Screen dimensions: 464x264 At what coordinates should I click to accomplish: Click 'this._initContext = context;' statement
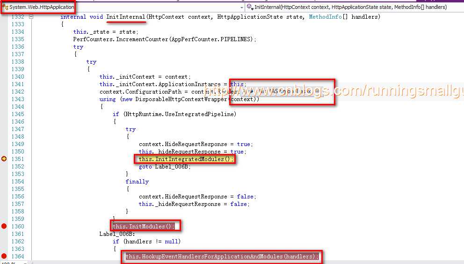click(145, 77)
